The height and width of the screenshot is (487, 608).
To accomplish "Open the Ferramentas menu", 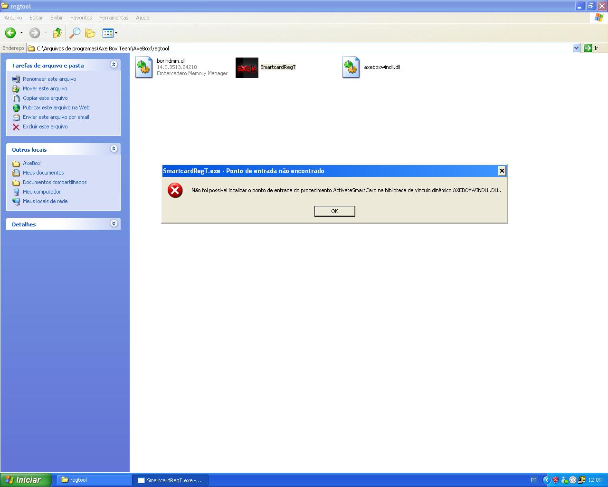I will click(x=114, y=18).
